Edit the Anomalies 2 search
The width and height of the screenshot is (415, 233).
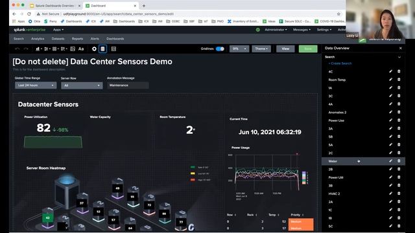(390, 112)
